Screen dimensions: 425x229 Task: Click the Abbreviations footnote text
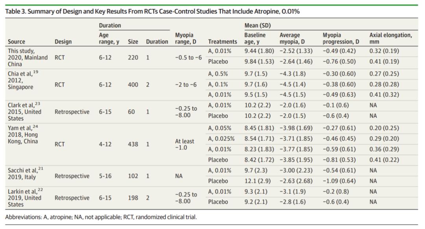[101, 217]
